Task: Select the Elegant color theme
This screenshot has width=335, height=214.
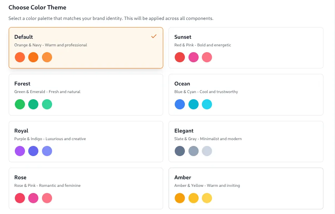Action: click(x=246, y=142)
